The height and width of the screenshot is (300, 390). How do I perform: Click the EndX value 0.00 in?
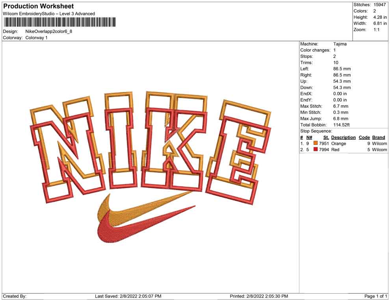pyautogui.click(x=340, y=94)
